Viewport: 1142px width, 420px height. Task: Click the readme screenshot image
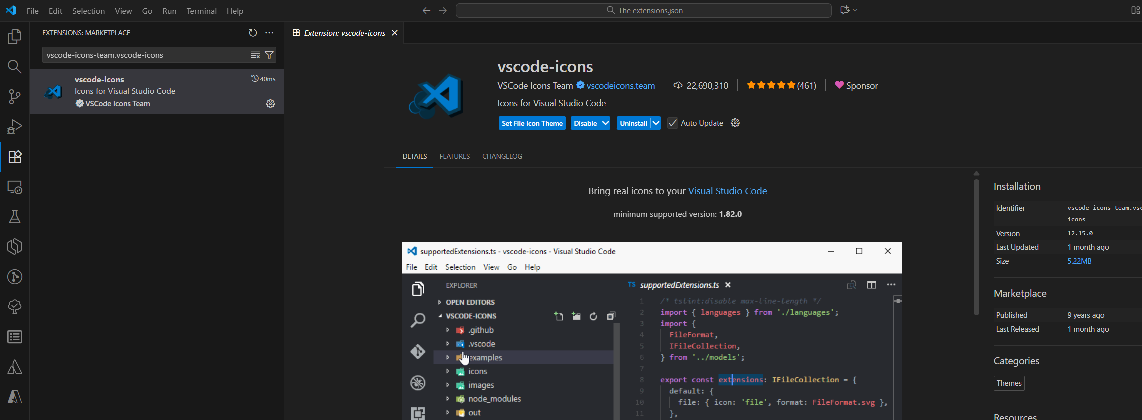[x=652, y=331]
